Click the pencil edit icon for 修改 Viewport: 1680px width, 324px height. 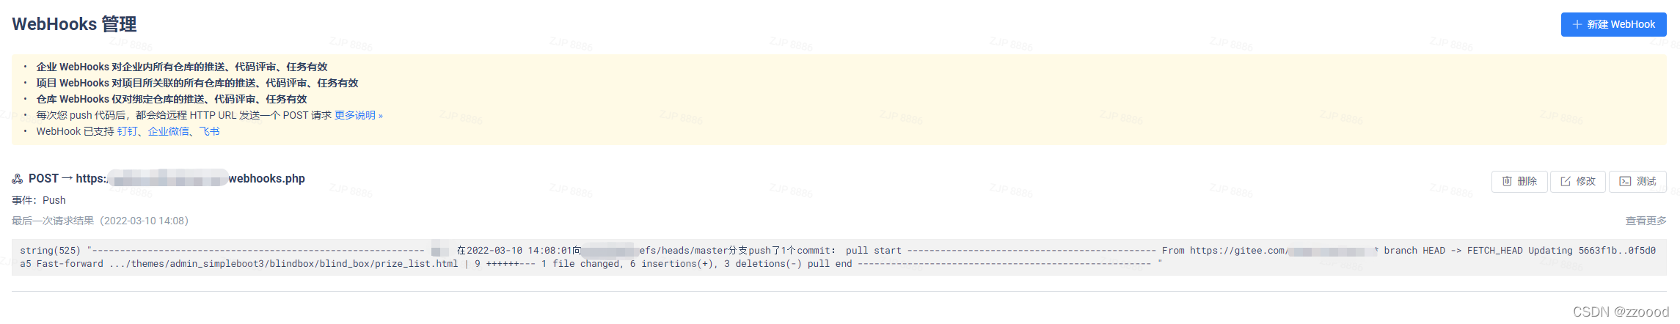pos(1566,181)
